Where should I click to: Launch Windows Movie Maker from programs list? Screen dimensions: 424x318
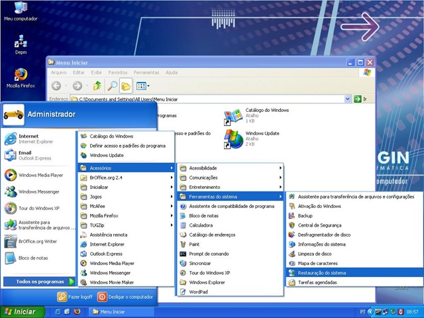(x=126, y=282)
